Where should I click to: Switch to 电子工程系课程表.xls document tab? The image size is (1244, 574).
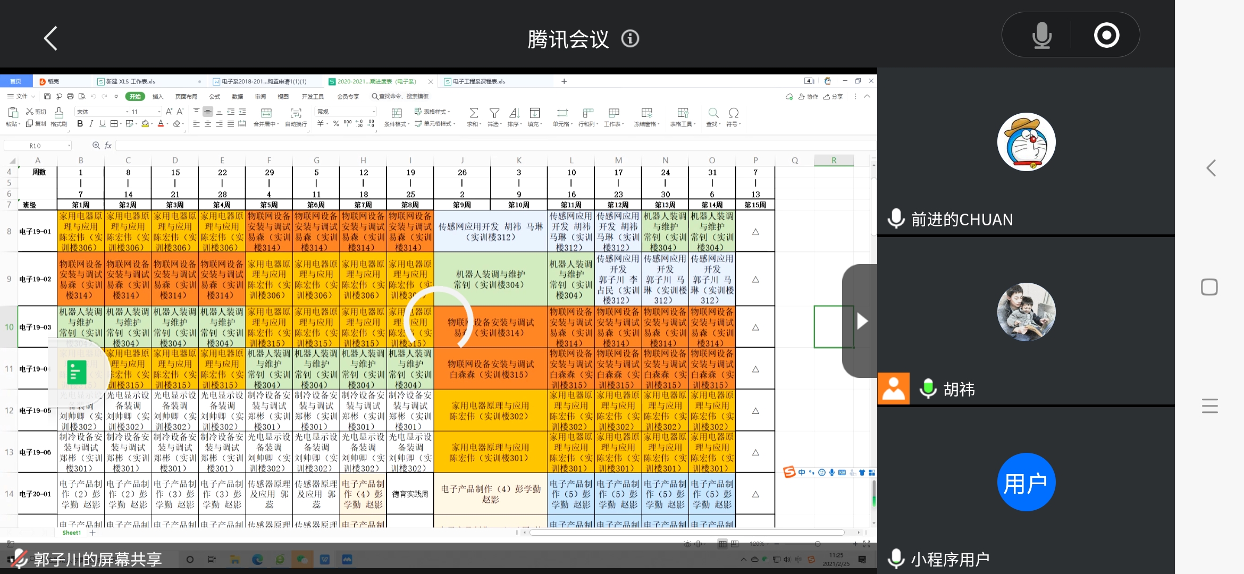coord(478,81)
